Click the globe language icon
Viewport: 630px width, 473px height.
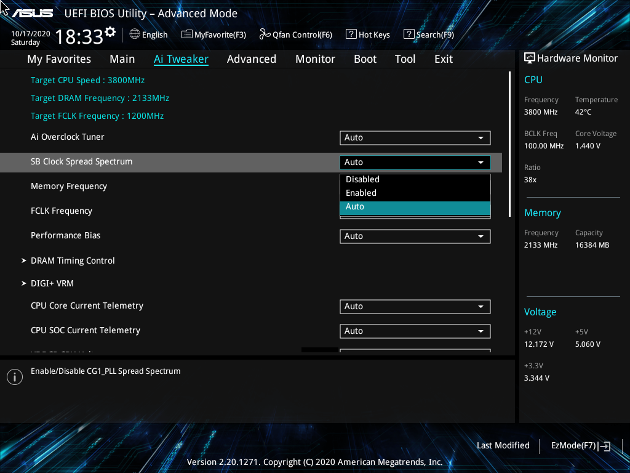point(135,34)
